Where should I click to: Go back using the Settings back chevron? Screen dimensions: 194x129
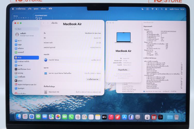pyautogui.click(x=44, y=23)
